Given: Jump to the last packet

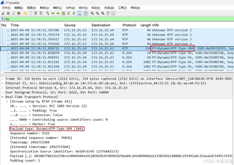Looking at the screenshot, I should coord(74,14).
